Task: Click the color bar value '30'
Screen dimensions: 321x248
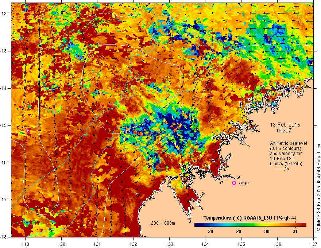Action: 267,232
